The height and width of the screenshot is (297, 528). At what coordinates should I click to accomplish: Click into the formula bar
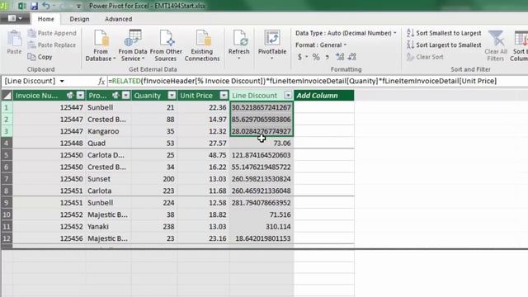point(317,81)
